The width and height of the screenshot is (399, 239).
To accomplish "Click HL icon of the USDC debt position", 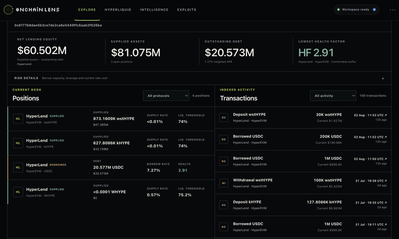I will click(x=18, y=167).
